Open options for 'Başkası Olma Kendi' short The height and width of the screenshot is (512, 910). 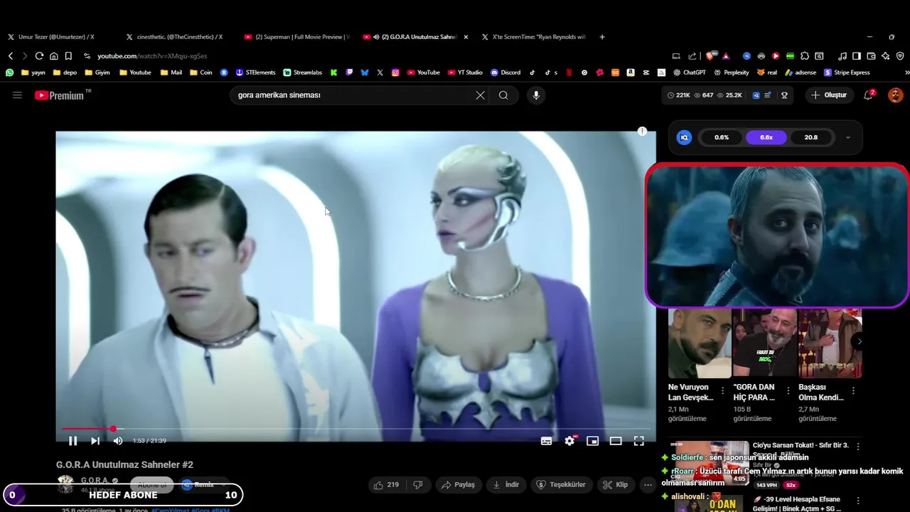tap(853, 390)
